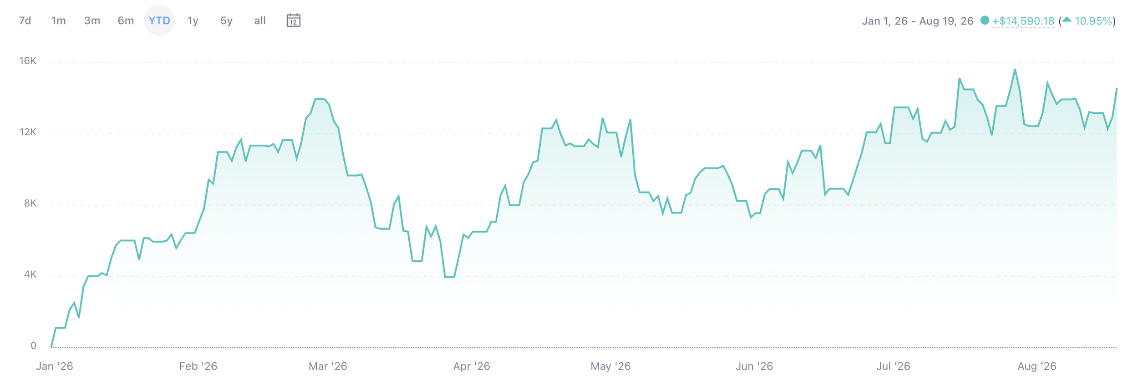Screen dimensions: 1138x386
Task: Click the Apr '26 axis label
Action: [472, 366]
